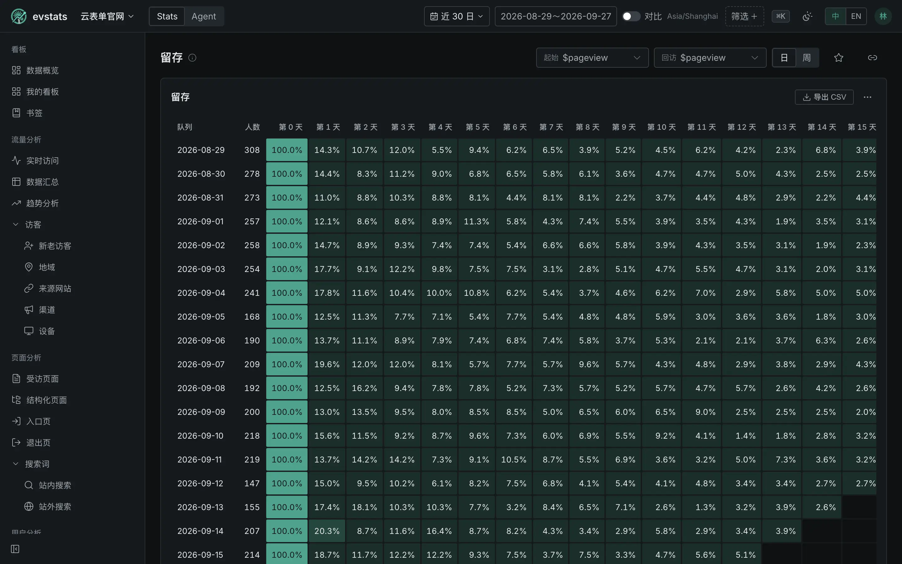The height and width of the screenshot is (564, 902).
Task: Open 渠道 megaphone icon item
Action: (x=29, y=310)
